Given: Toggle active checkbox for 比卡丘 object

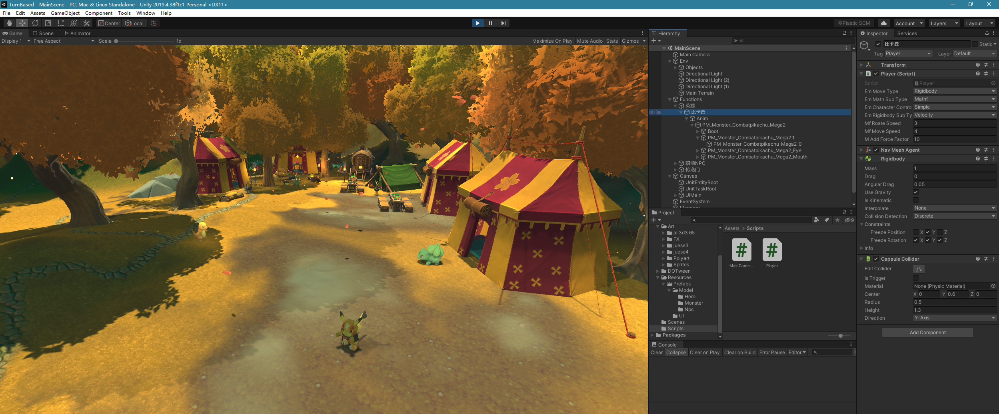Looking at the screenshot, I should [x=878, y=44].
